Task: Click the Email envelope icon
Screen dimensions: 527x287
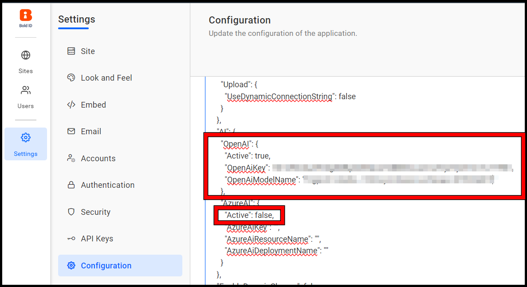Action: (x=71, y=131)
